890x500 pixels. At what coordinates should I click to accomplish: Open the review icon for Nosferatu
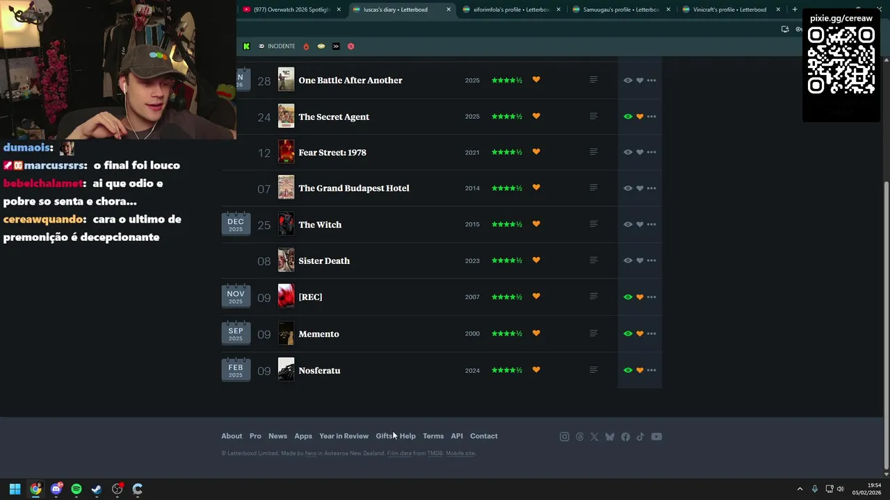[x=593, y=369]
